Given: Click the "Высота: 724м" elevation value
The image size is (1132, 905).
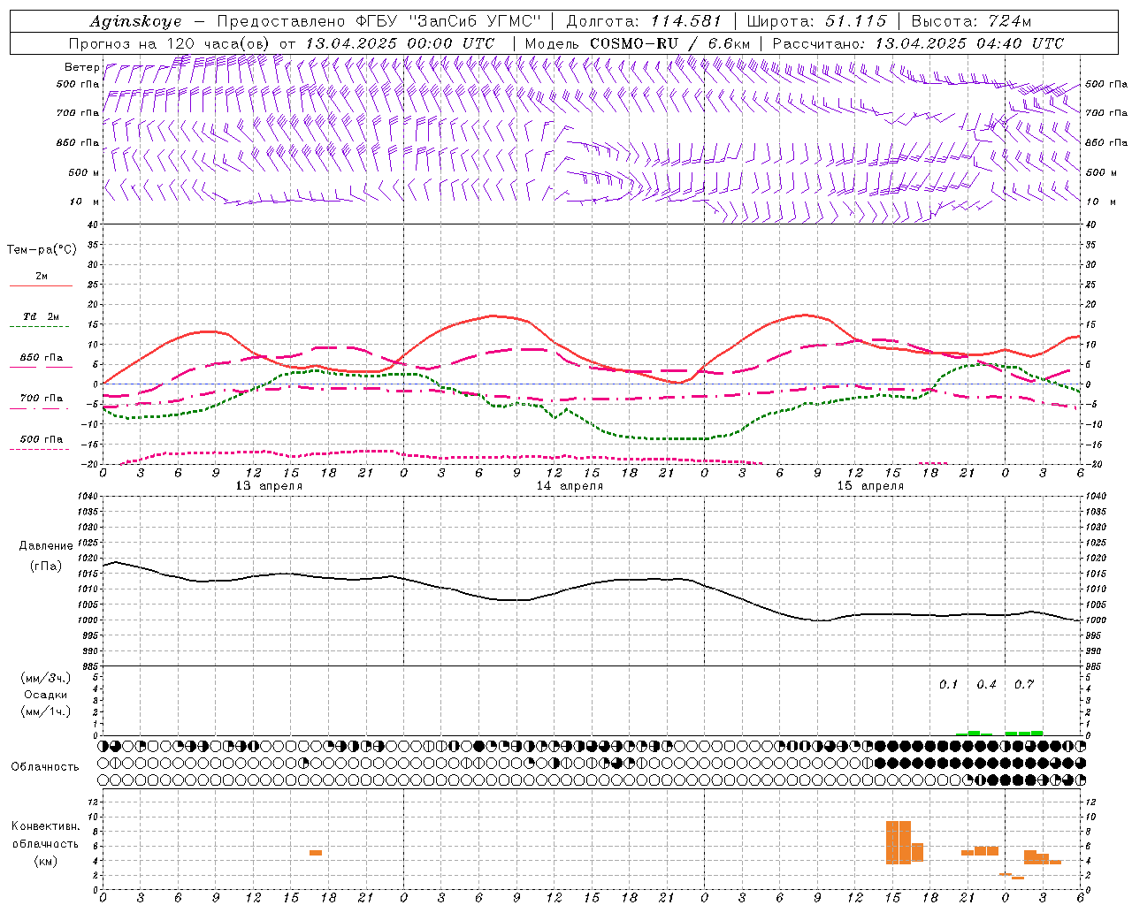Looking at the screenshot, I should coord(971,21).
